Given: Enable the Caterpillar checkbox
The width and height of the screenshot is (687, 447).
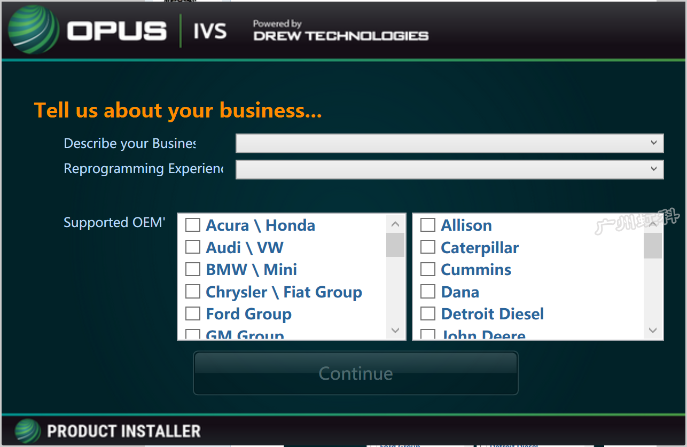Looking at the screenshot, I should tap(428, 247).
